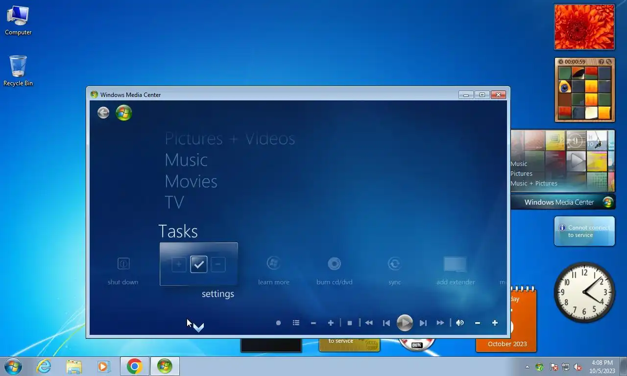
Task: Select the Tasks menu heading
Action: (178, 231)
